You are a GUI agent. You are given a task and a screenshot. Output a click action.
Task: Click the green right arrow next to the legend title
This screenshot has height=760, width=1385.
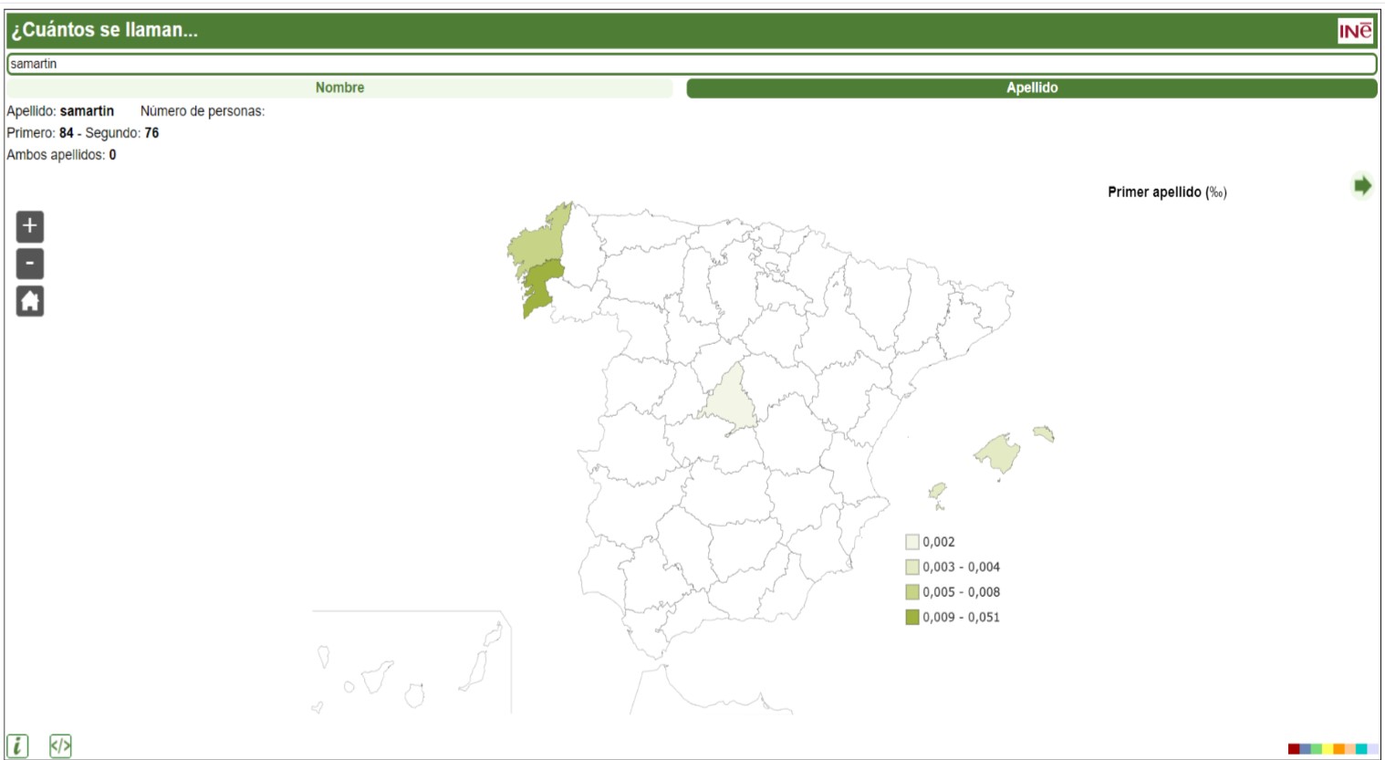(1362, 186)
